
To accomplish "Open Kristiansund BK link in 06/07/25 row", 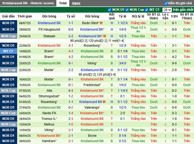I will pos(49,23).
